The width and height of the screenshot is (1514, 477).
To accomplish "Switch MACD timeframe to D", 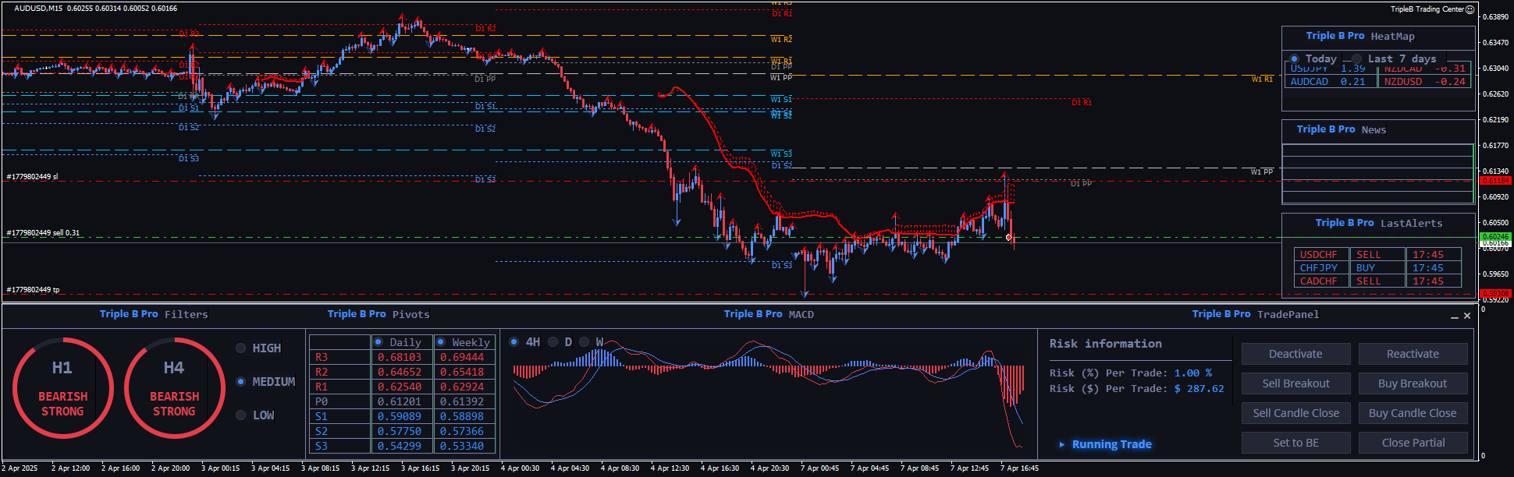I will coord(553,342).
